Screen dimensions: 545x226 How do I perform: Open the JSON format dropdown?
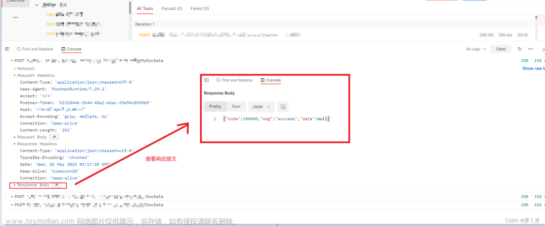262,107
